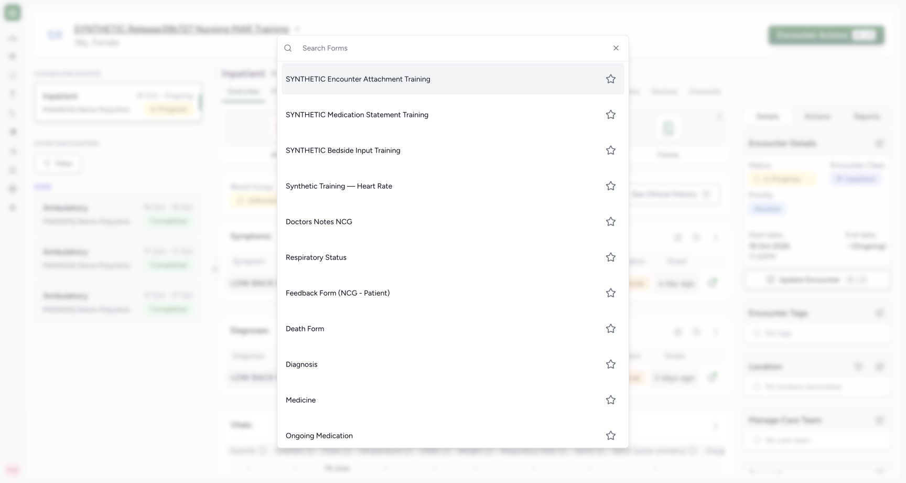The height and width of the screenshot is (483, 906).
Task: Star the Feedback Form (NCG - Patient)
Action: point(610,293)
